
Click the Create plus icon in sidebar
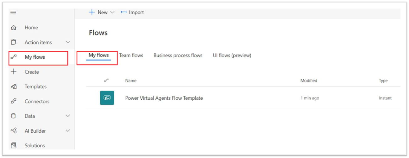coord(14,72)
